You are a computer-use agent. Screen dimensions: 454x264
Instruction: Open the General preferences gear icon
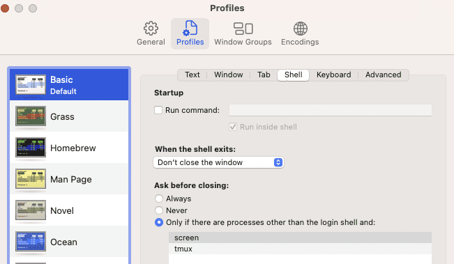[151, 29]
